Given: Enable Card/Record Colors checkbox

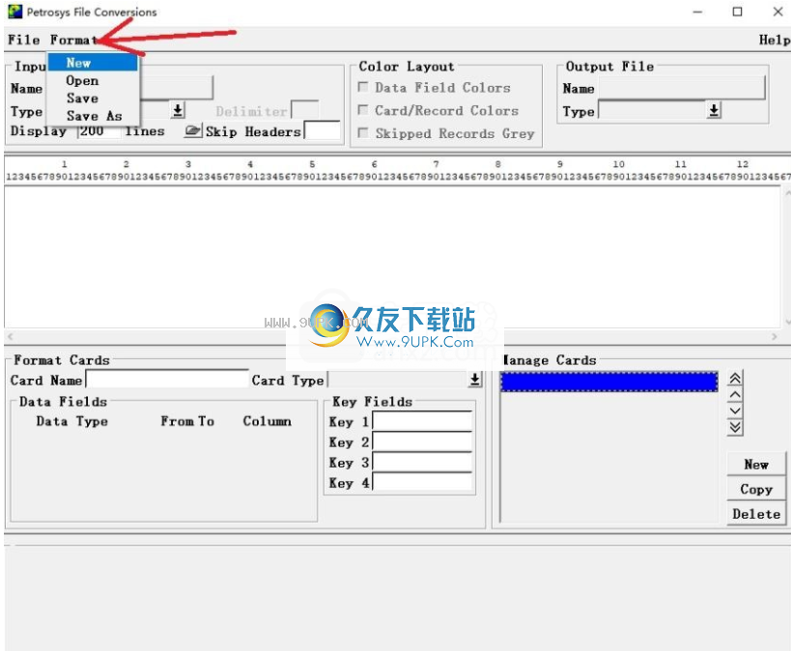Looking at the screenshot, I should click(363, 109).
